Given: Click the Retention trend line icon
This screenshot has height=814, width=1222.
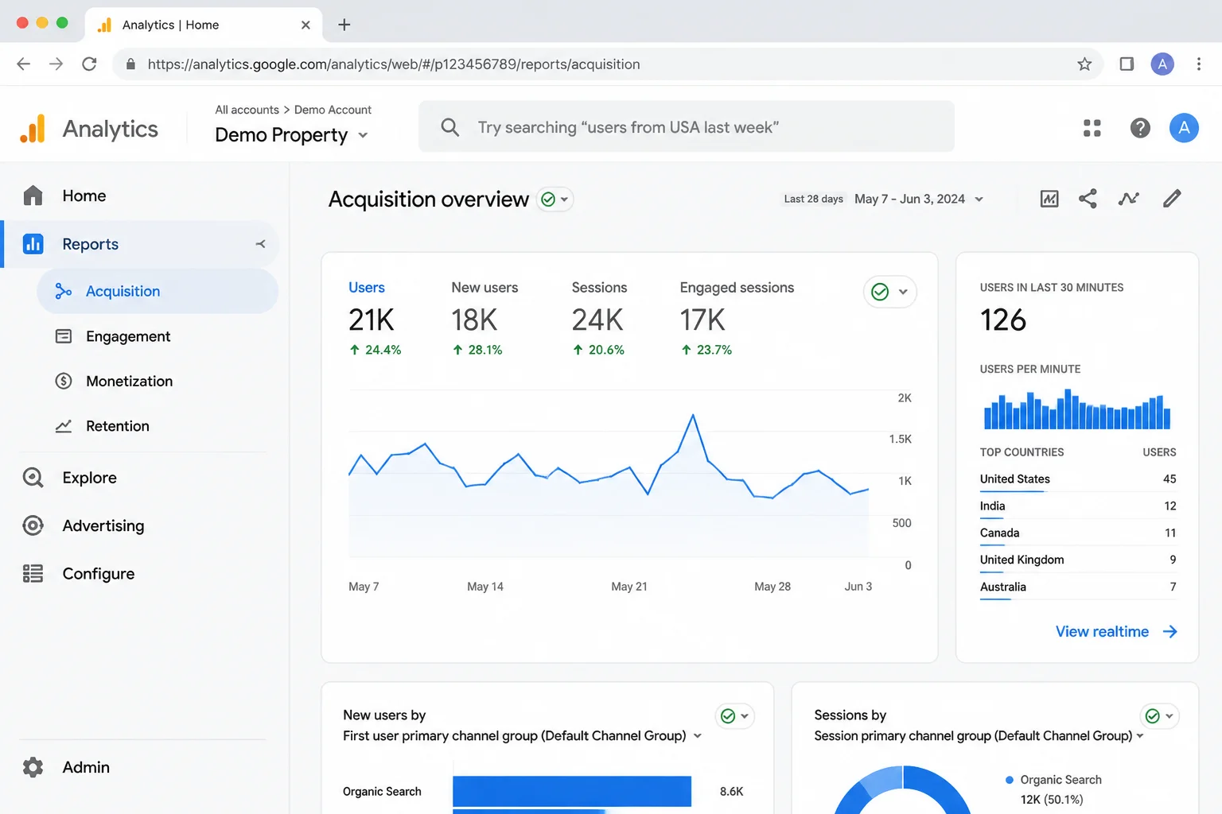Looking at the screenshot, I should pyautogui.click(x=64, y=426).
